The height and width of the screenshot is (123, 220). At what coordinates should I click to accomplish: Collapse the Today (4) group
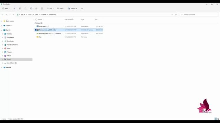pyautogui.click(x=34, y=23)
